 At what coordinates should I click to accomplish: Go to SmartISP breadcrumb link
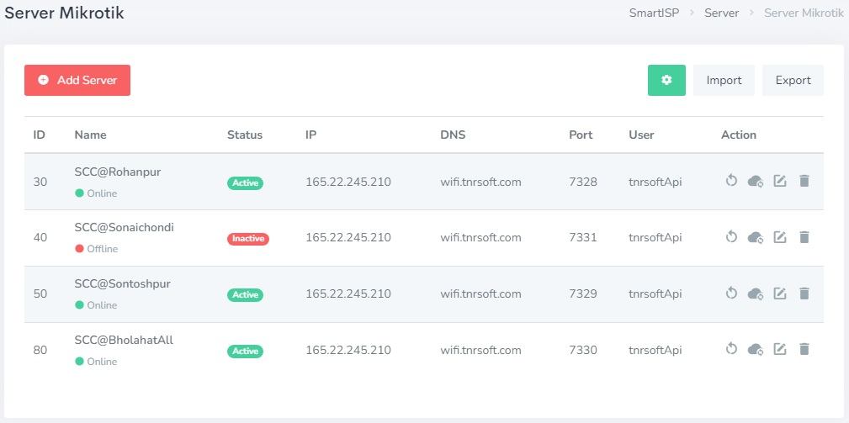654,13
